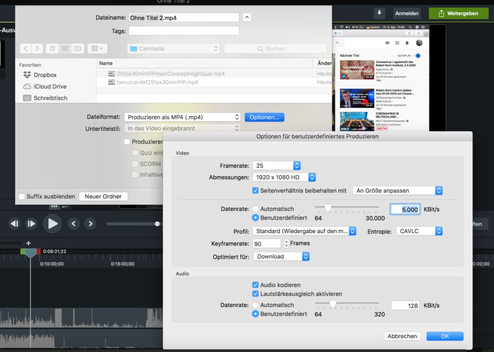Toggle Lautstärkeausgleich aktivieren checkbox
This screenshot has width=494, height=352.
pos(256,294)
